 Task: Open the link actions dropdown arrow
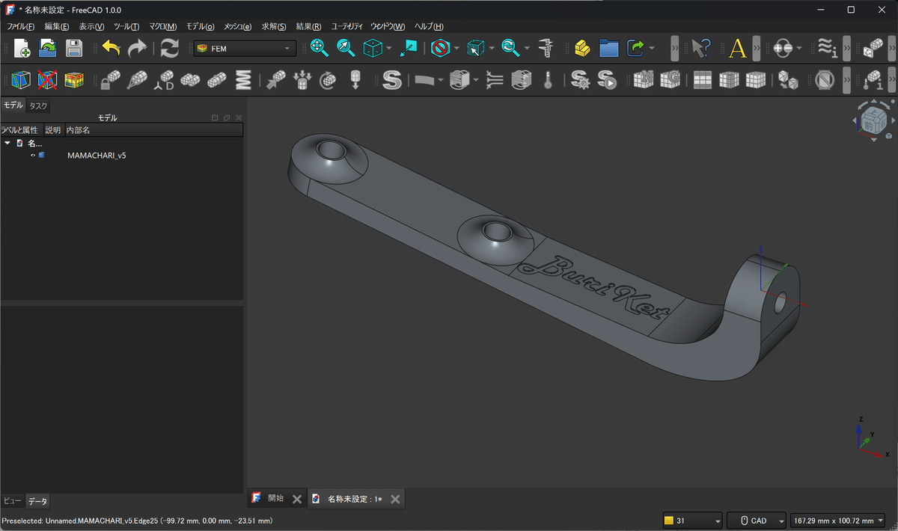click(x=652, y=49)
